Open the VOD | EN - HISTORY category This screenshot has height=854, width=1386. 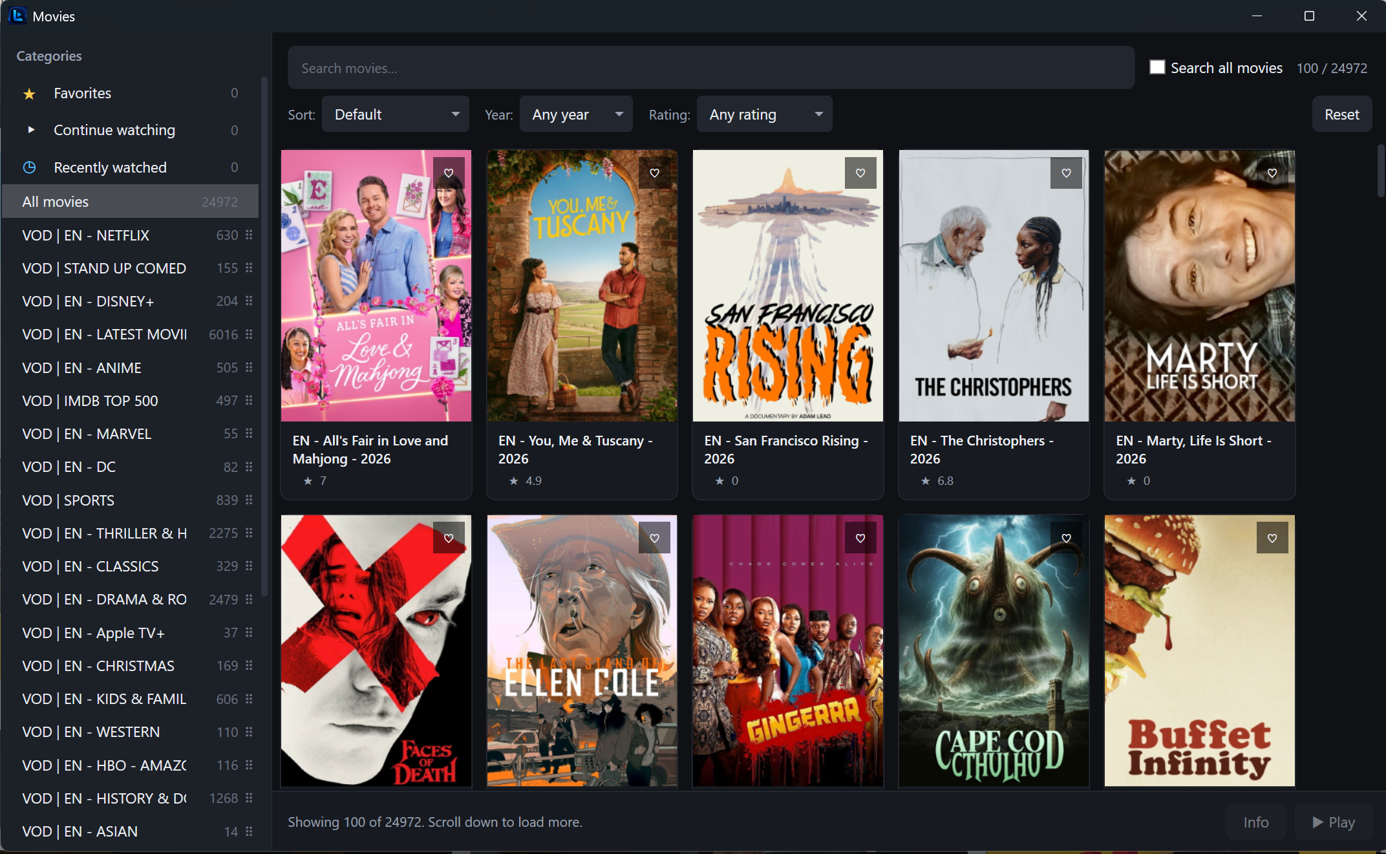(130, 798)
